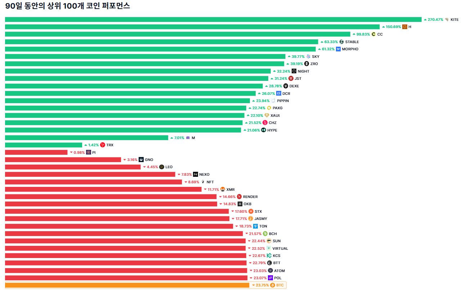Select the Bitcoin icon beside BTC

coord(273,285)
